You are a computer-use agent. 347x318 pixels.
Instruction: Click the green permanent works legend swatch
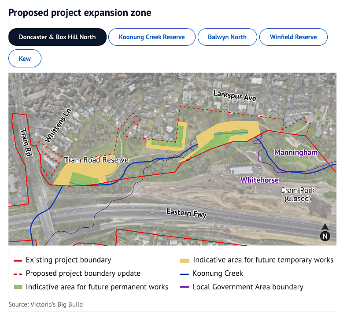(x=18, y=287)
